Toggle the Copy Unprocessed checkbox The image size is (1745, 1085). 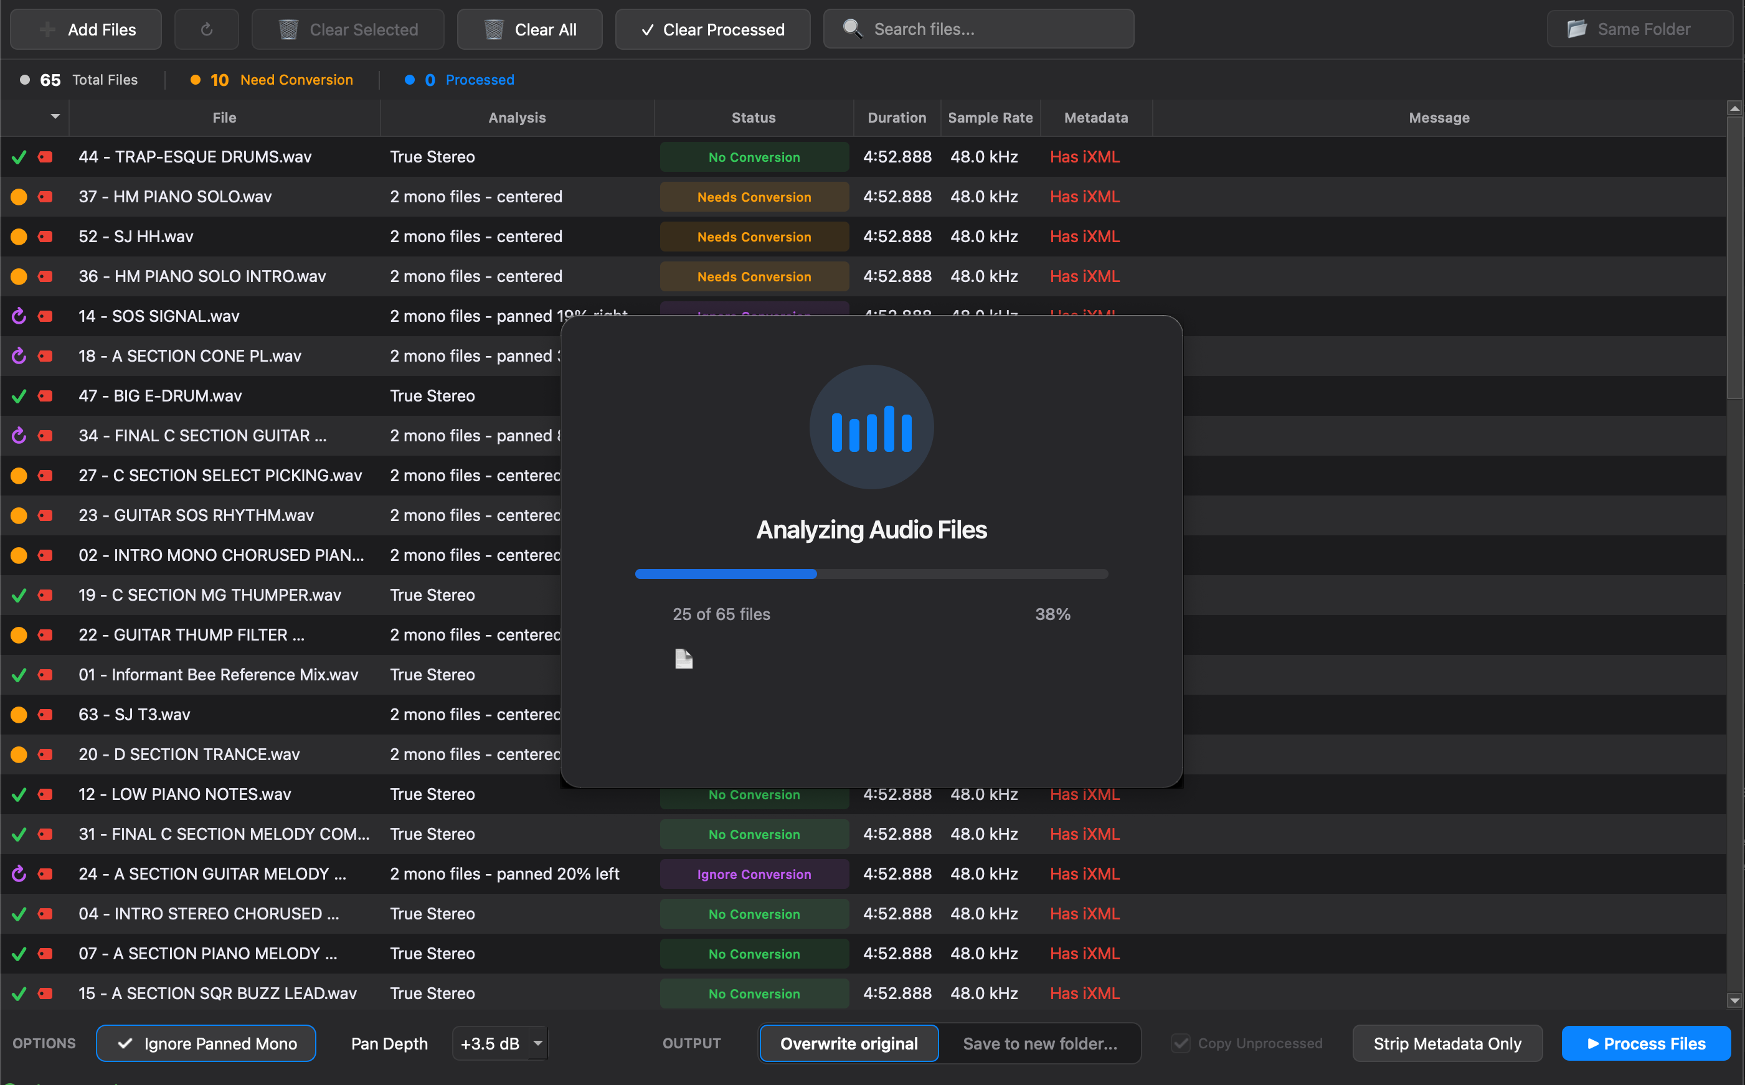point(1180,1043)
